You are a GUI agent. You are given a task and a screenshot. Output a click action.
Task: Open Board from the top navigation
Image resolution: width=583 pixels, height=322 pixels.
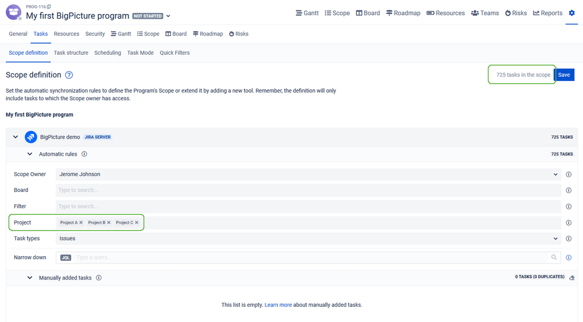tap(368, 13)
